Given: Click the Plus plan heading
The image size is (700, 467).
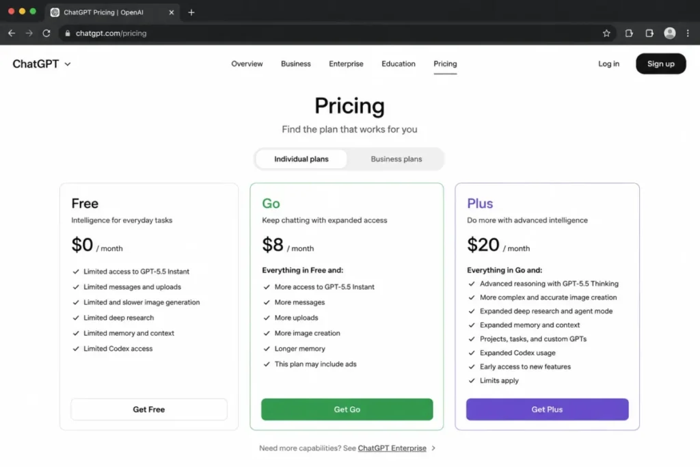Looking at the screenshot, I should point(480,204).
